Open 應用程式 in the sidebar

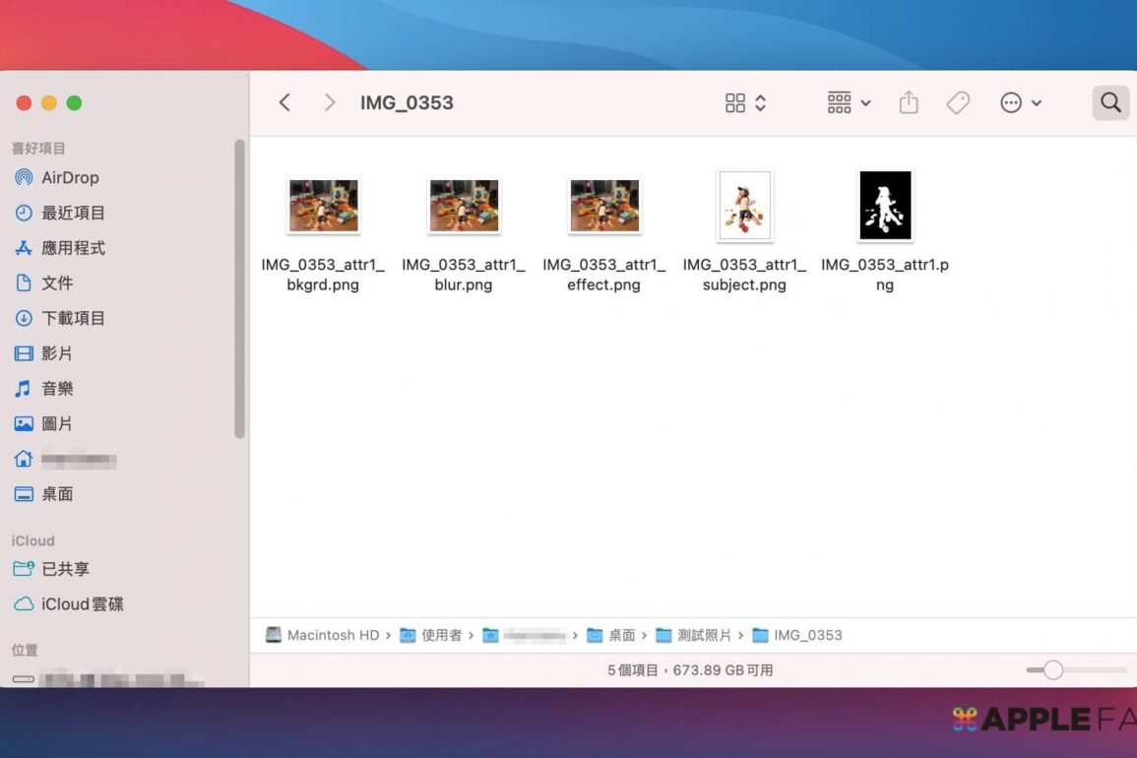(72, 248)
